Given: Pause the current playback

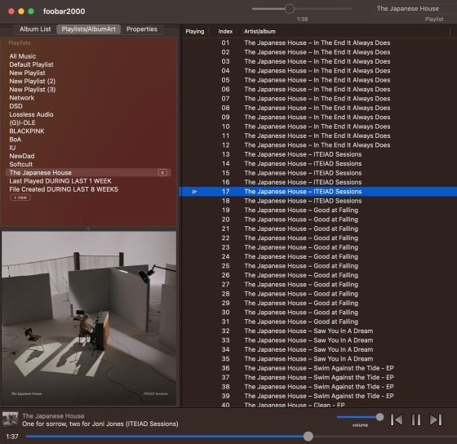Looking at the screenshot, I should [416, 420].
